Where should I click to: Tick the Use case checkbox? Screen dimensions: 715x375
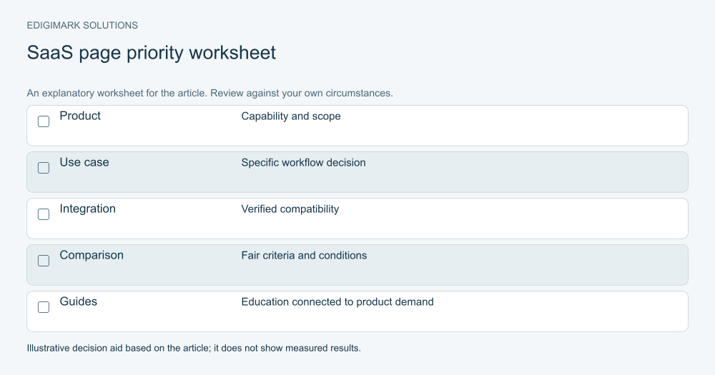coord(44,168)
